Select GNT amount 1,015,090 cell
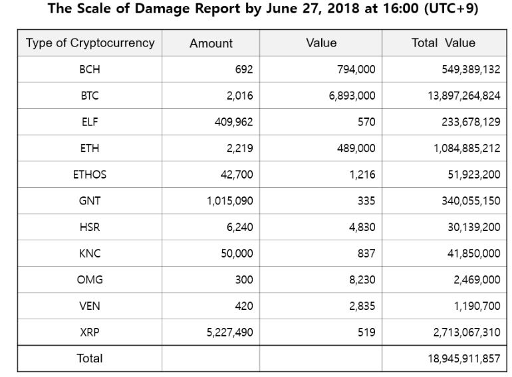This screenshot has width=512, height=377. [x=229, y=200]
